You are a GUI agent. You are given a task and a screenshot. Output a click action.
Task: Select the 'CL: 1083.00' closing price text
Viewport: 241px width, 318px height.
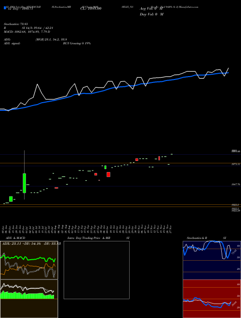91,8
